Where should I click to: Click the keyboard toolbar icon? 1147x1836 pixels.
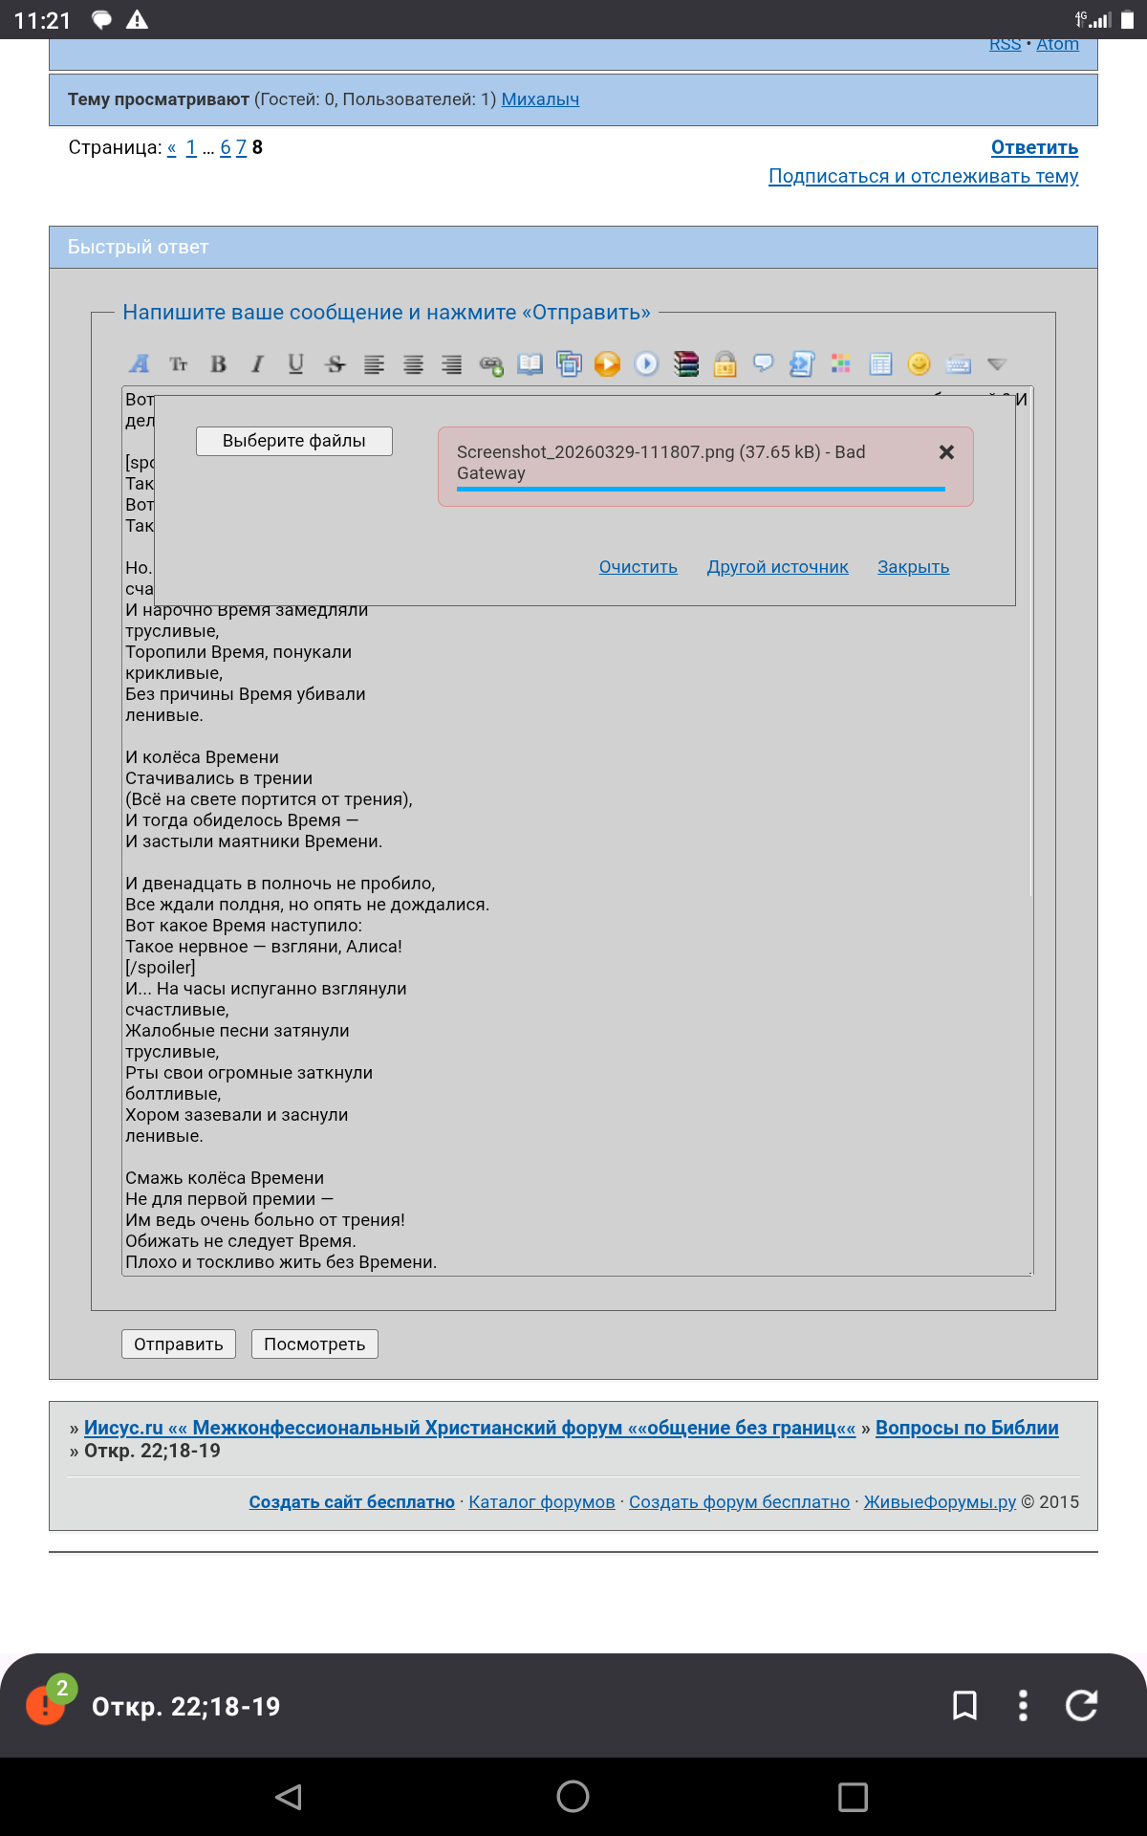click(x=959, y=364)
